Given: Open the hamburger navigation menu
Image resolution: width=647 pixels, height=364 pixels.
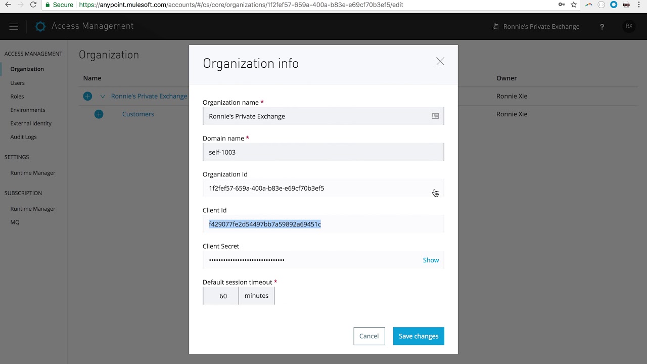Looking at the screenshot, I should click(14, 27).
